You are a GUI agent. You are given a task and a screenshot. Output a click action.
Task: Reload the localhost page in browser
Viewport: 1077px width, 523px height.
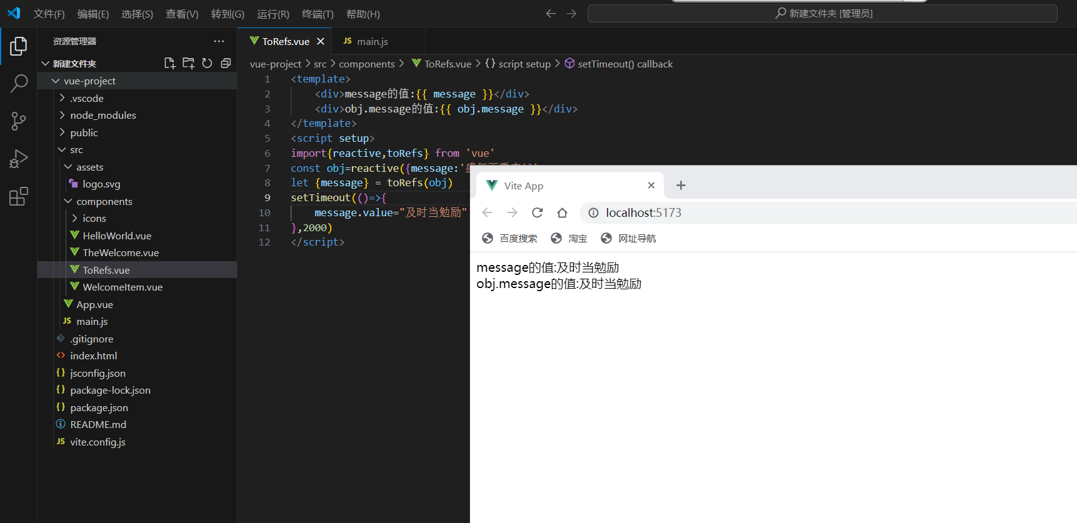(x=537, y=212)
